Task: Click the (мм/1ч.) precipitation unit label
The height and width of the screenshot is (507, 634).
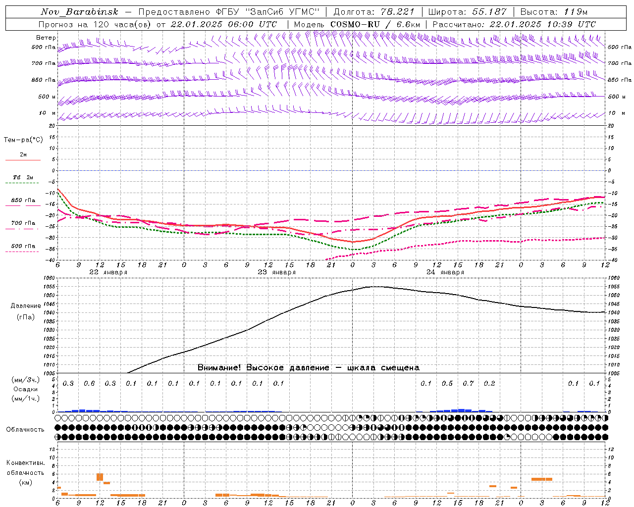Action: (26, 399)
